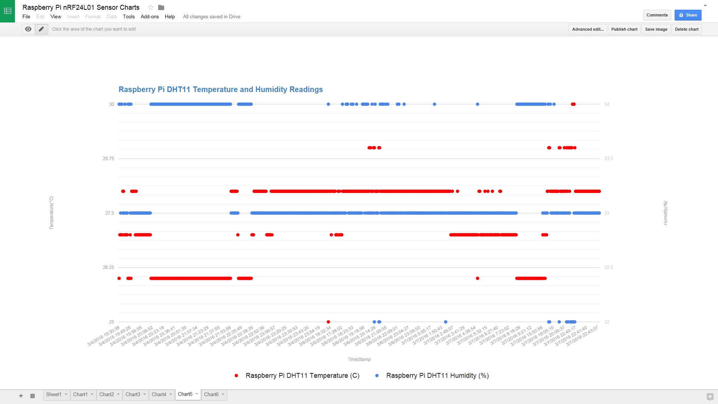Open Advanced edit for the chart
This screenshot has width=718, height=404.
(588, 30)
